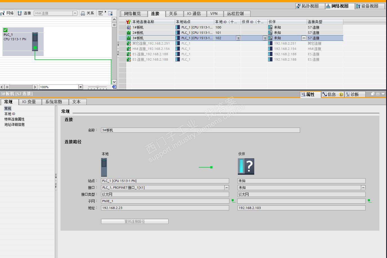Open the 伙伴 ID list button in the 3#板机 row
Image resolution: width=387 pixels, height=258 pixels.
pyautogui.click(x=265, y=38)
